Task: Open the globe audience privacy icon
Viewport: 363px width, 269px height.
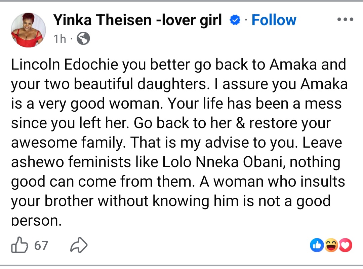Action: [83, 39]
